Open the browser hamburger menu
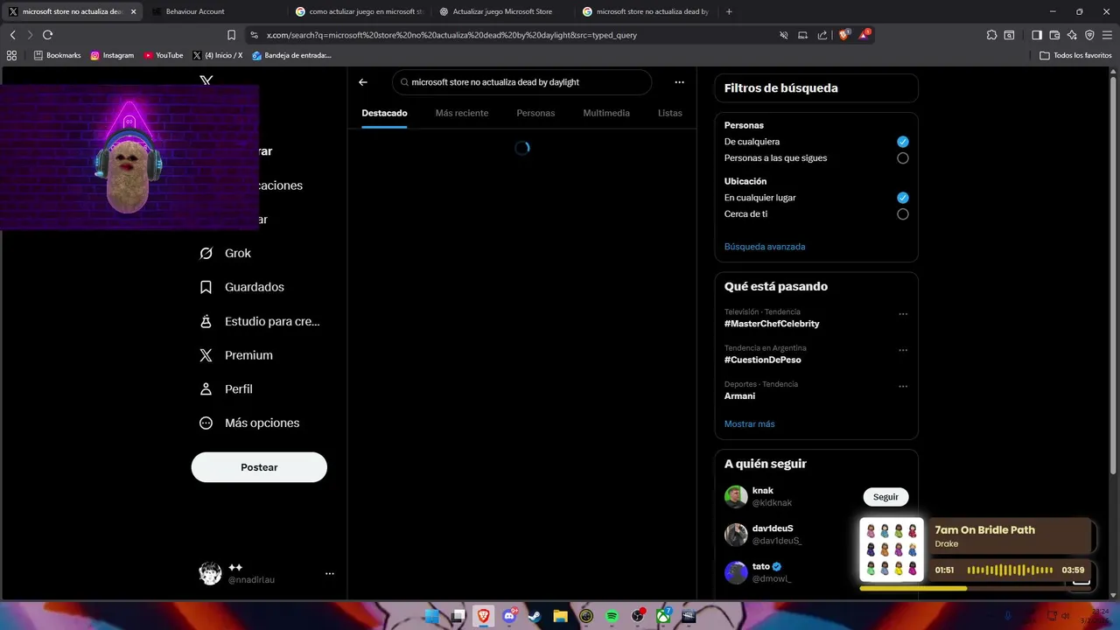The height and width of the screenshot is (630, 1120). (x=1108, y=35)
